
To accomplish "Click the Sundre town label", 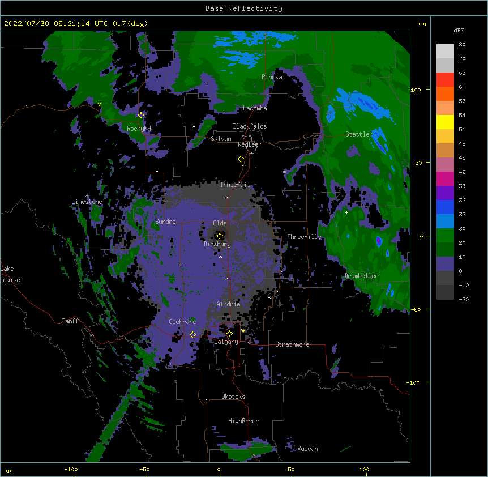I will [165, 222].
